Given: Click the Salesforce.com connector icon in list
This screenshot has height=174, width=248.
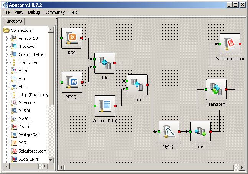Looking at the screenshot, I should [14, 151].
